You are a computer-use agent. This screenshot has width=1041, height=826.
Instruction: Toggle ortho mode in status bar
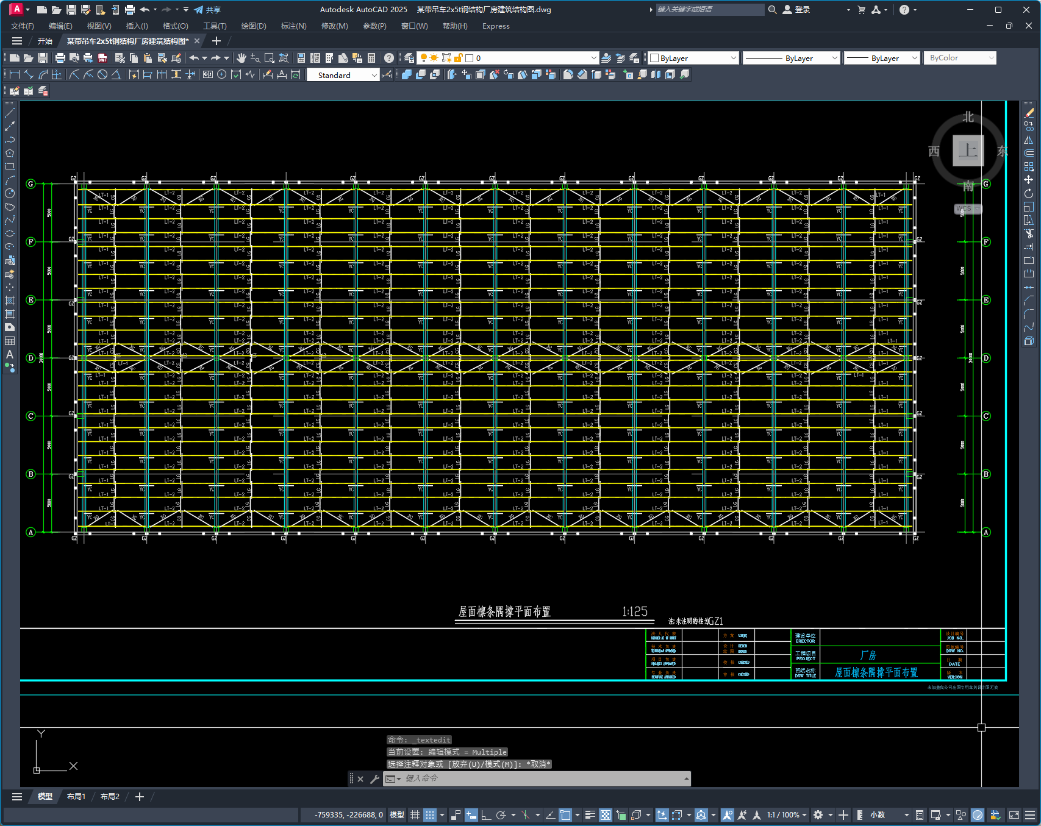(x=486, y=815)
